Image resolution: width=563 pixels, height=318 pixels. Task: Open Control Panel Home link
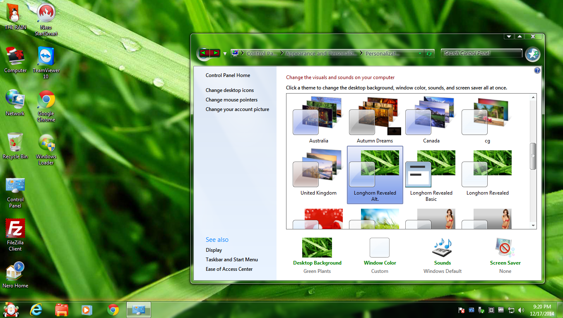point(228,75)
